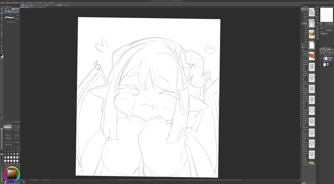Click the Straw hat material thumbnail

pyautogui.click(x=312, y=34)
